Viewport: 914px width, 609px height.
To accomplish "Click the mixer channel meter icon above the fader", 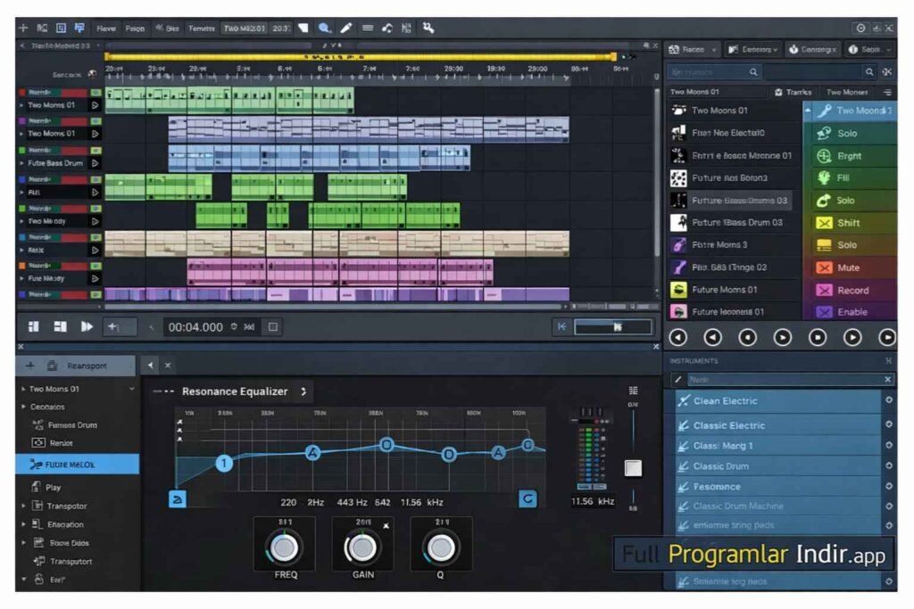I will 634,390.
